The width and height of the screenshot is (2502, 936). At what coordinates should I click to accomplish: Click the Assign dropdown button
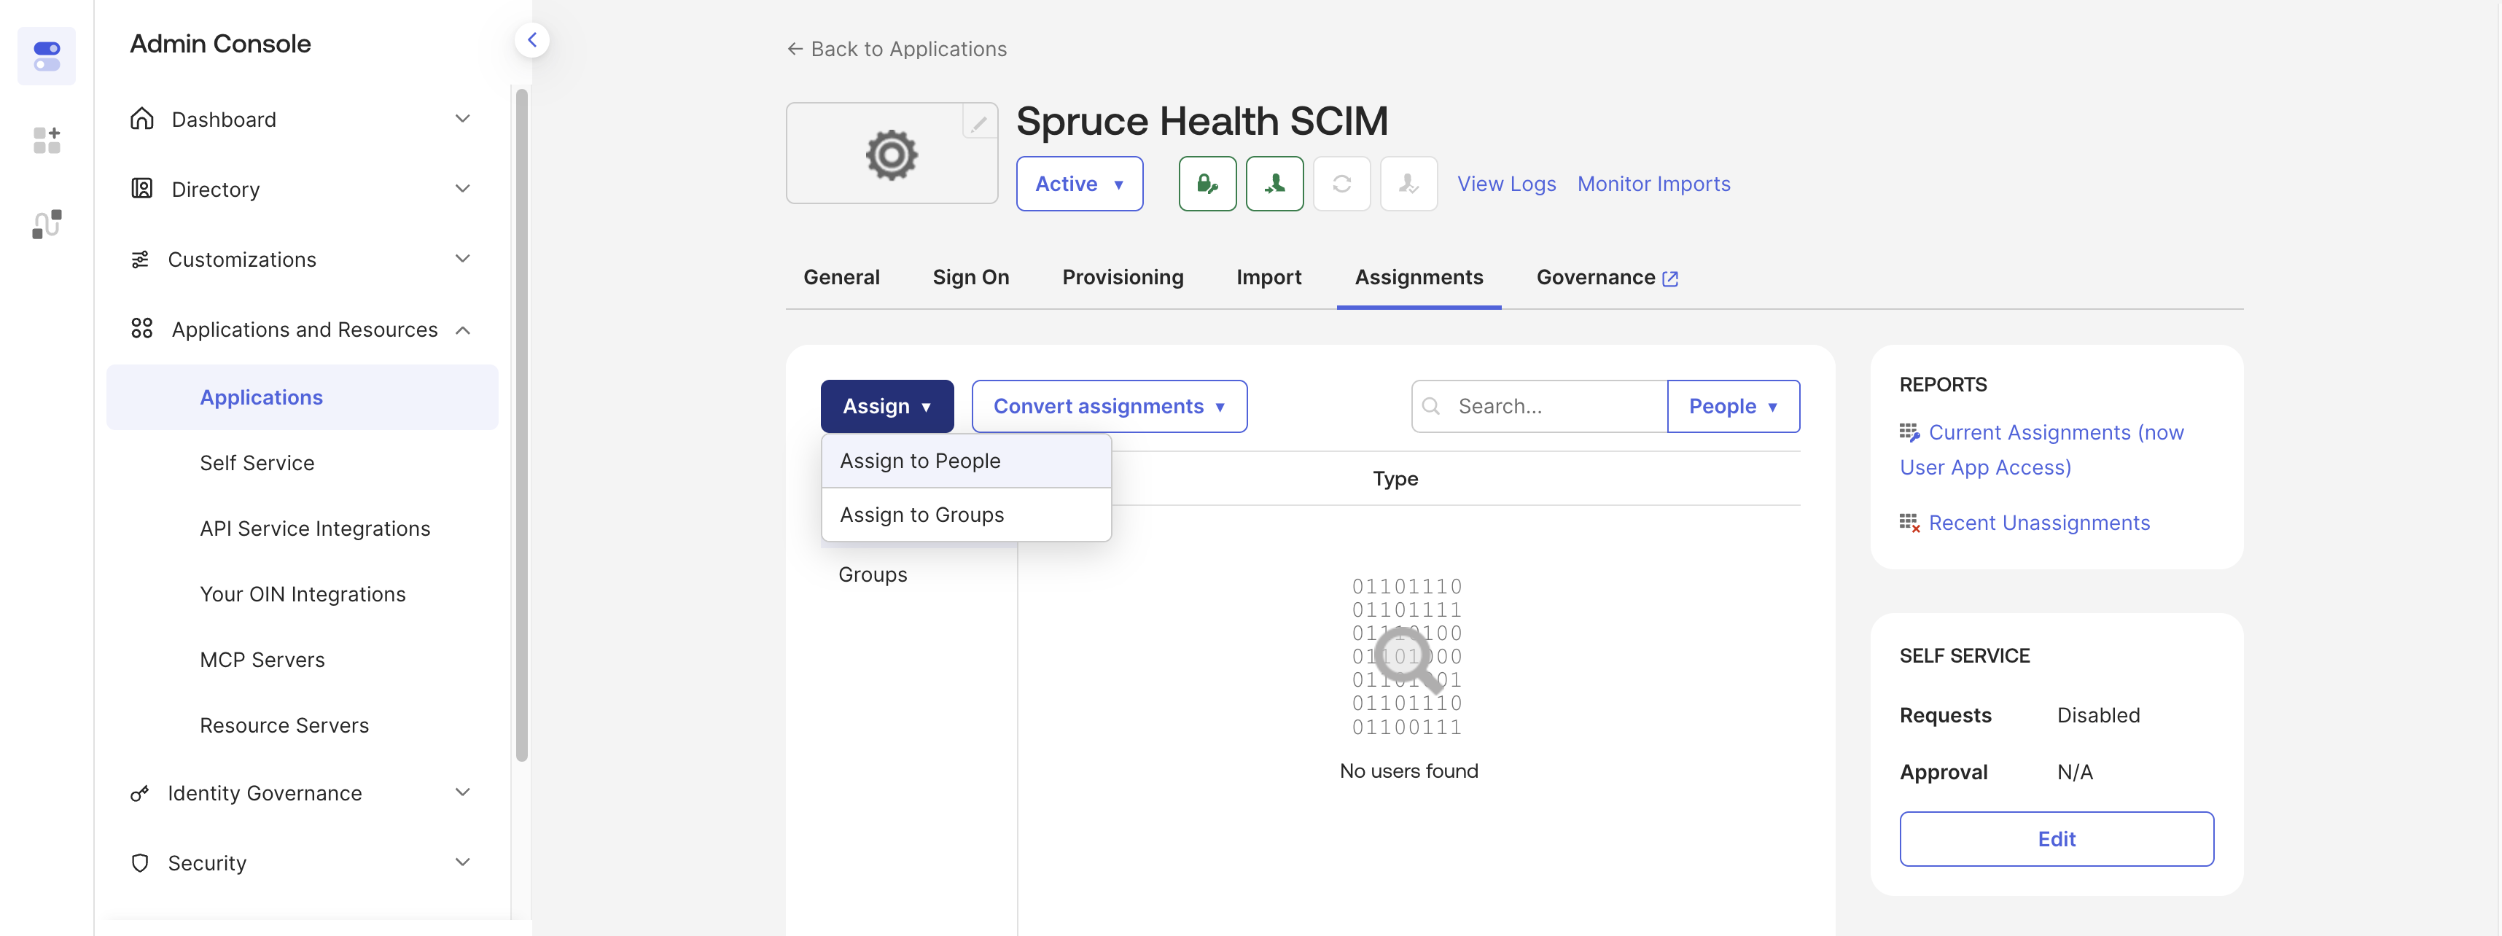[x=886, y=406]
